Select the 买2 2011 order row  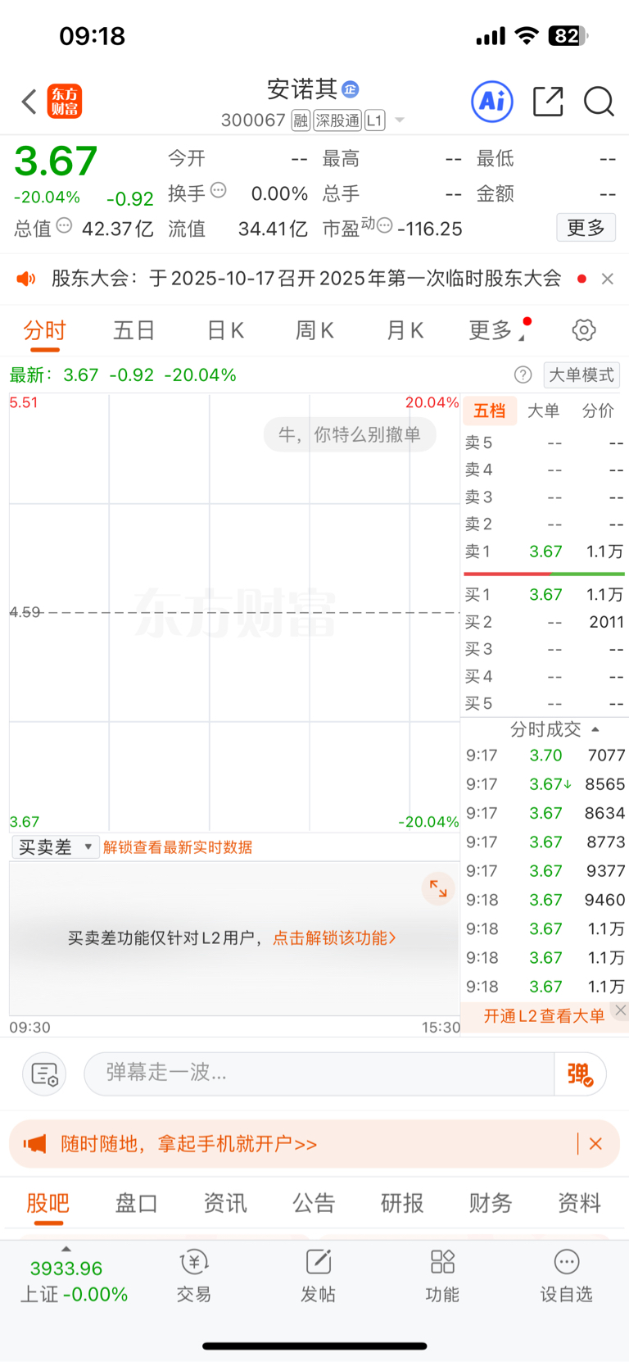coord(545,622)
